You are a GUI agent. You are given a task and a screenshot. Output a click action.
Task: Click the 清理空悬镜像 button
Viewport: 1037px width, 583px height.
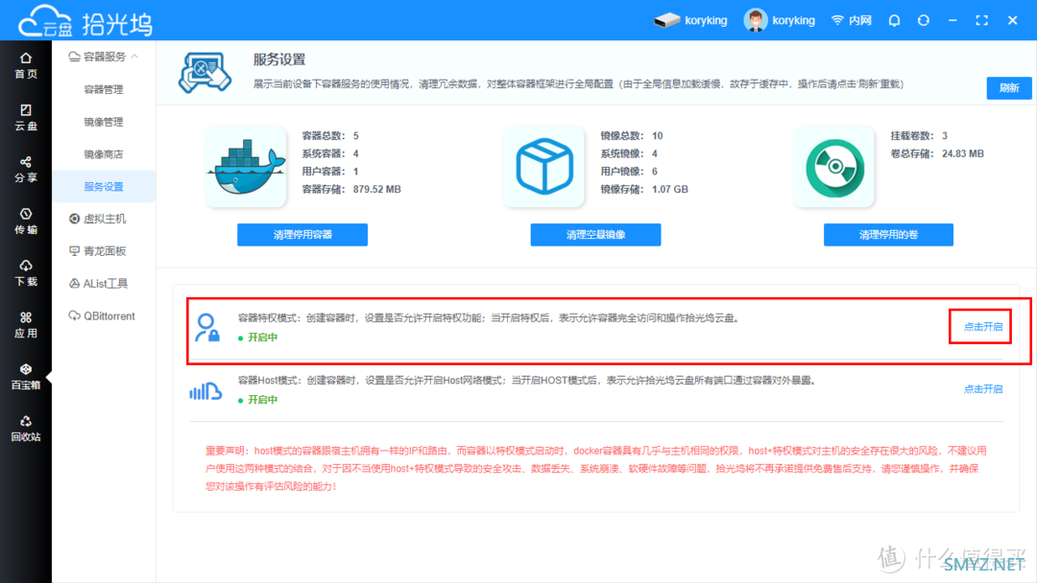point(595,234)
